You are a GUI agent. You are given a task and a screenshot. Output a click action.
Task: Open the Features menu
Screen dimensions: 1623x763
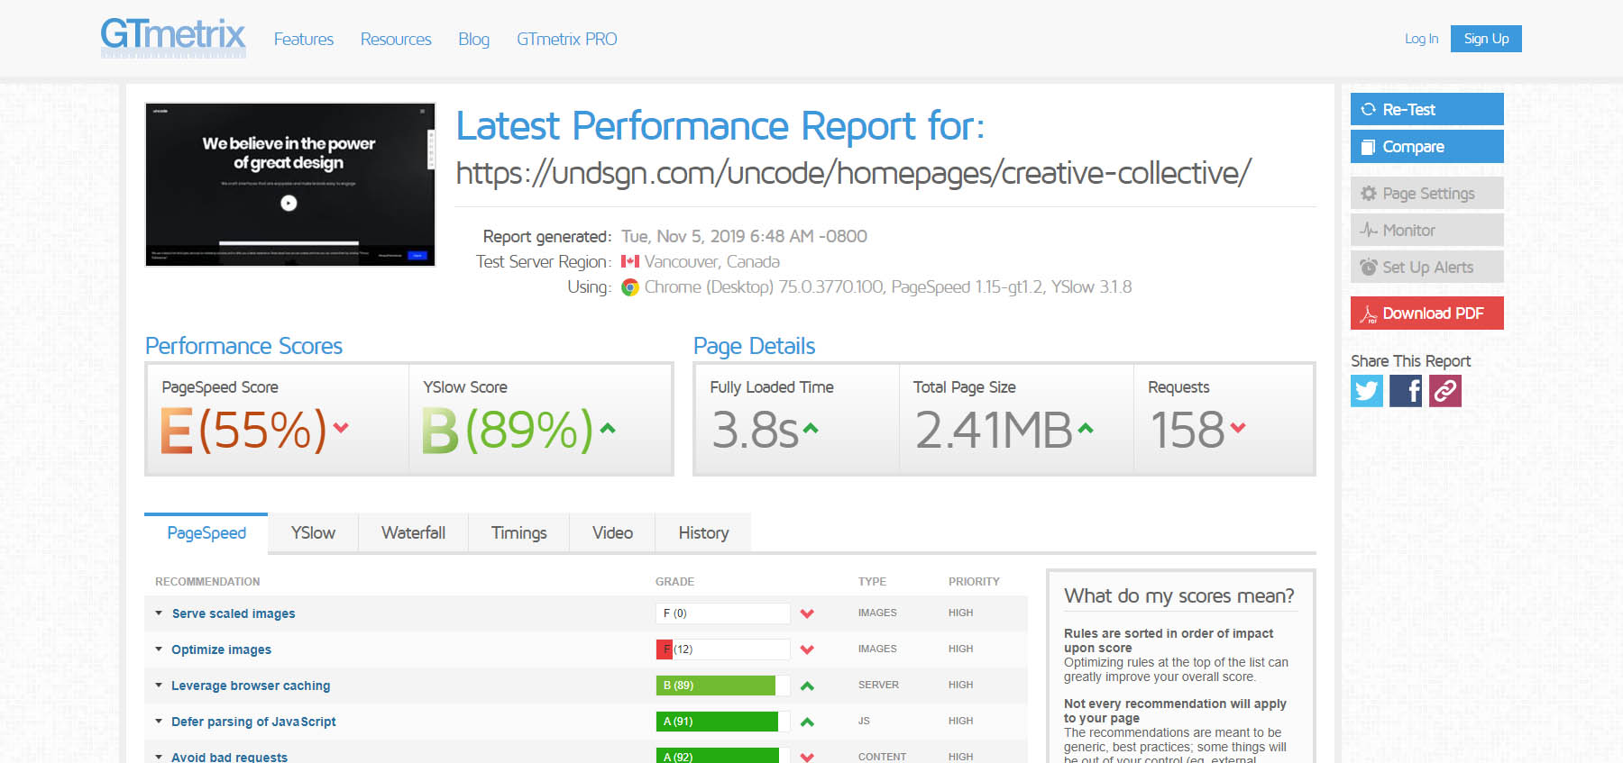click(x=304, y=39)
